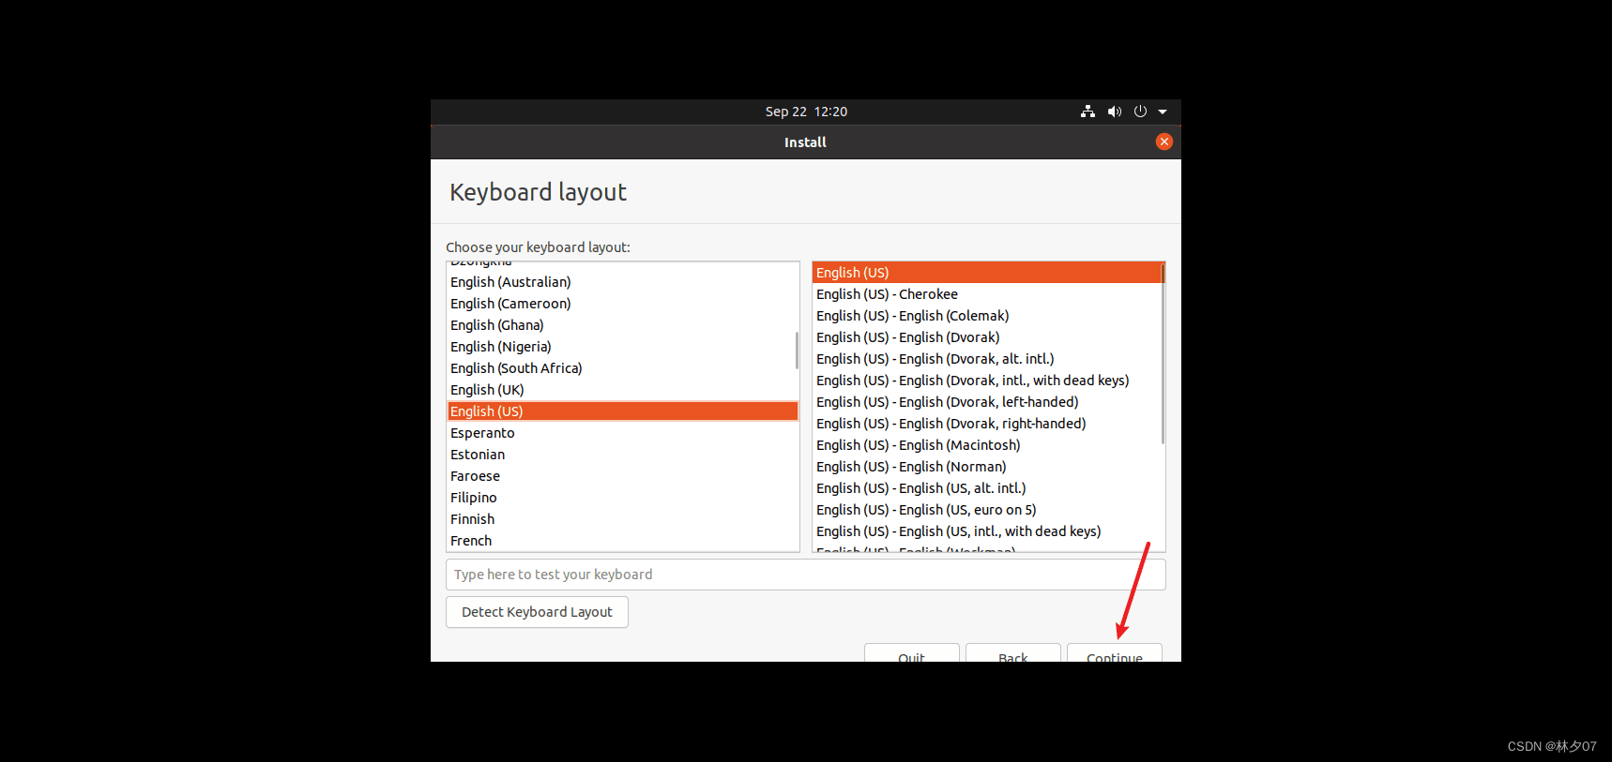Open the network status icon in top bar
The width and height of the screenshot is (1612, 762).
point(1087,112)
